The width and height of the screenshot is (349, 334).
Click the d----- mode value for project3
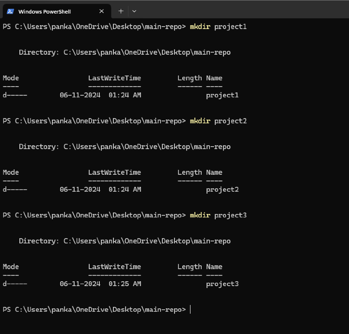[15, 284]
